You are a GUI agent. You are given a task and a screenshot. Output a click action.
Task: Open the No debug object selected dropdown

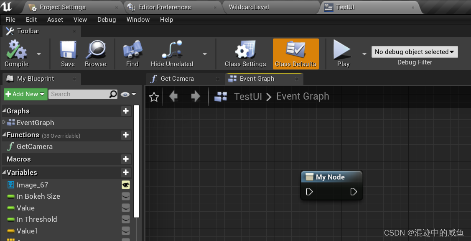point(414,51)
